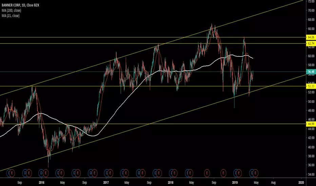Click the 40.00 price axis label

311,147
